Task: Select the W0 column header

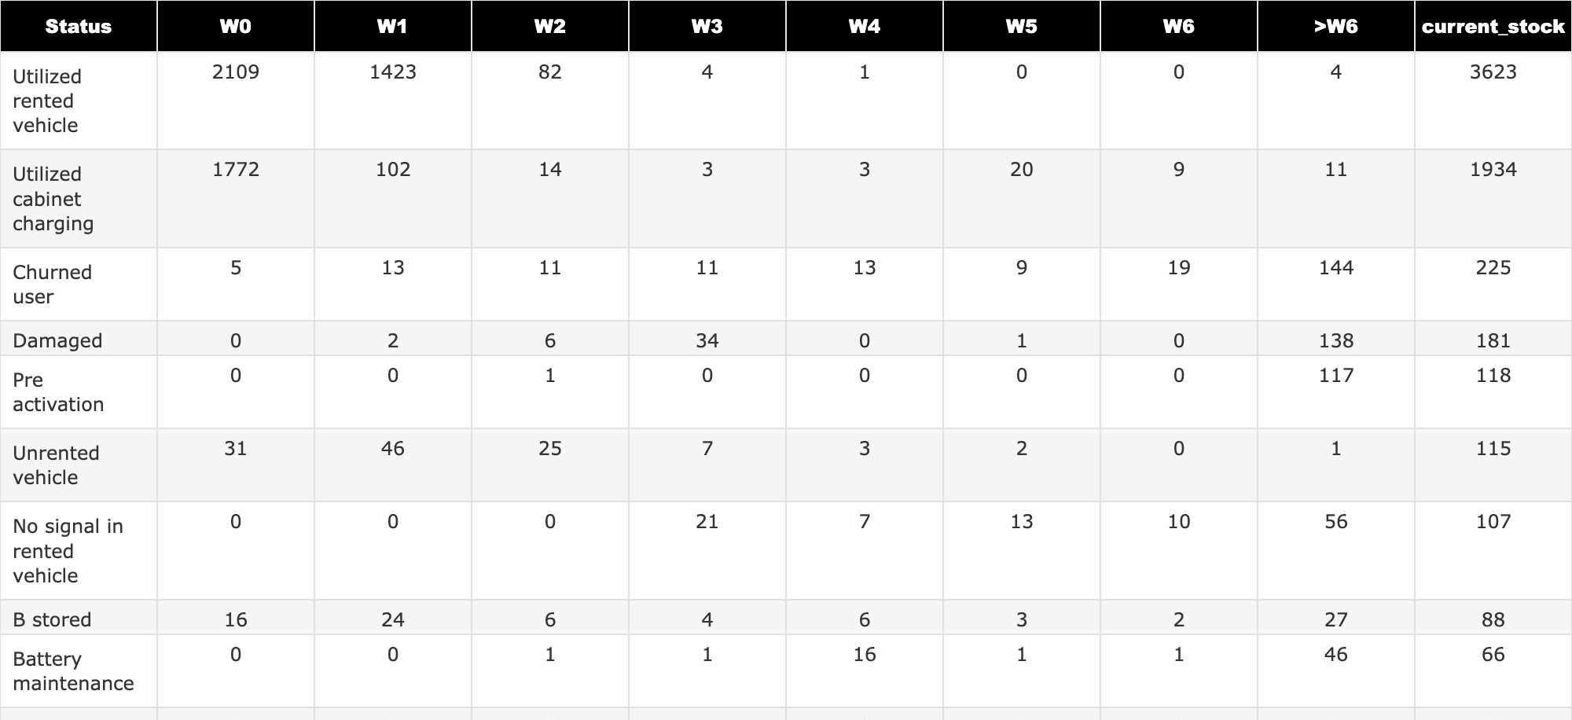Action: (236, 26)
